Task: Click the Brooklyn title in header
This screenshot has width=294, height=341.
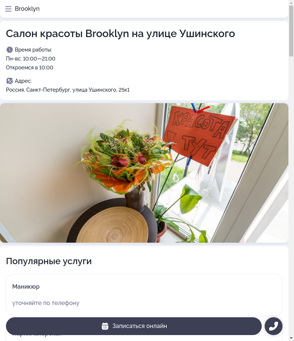Action: click(x=27, y=9)
